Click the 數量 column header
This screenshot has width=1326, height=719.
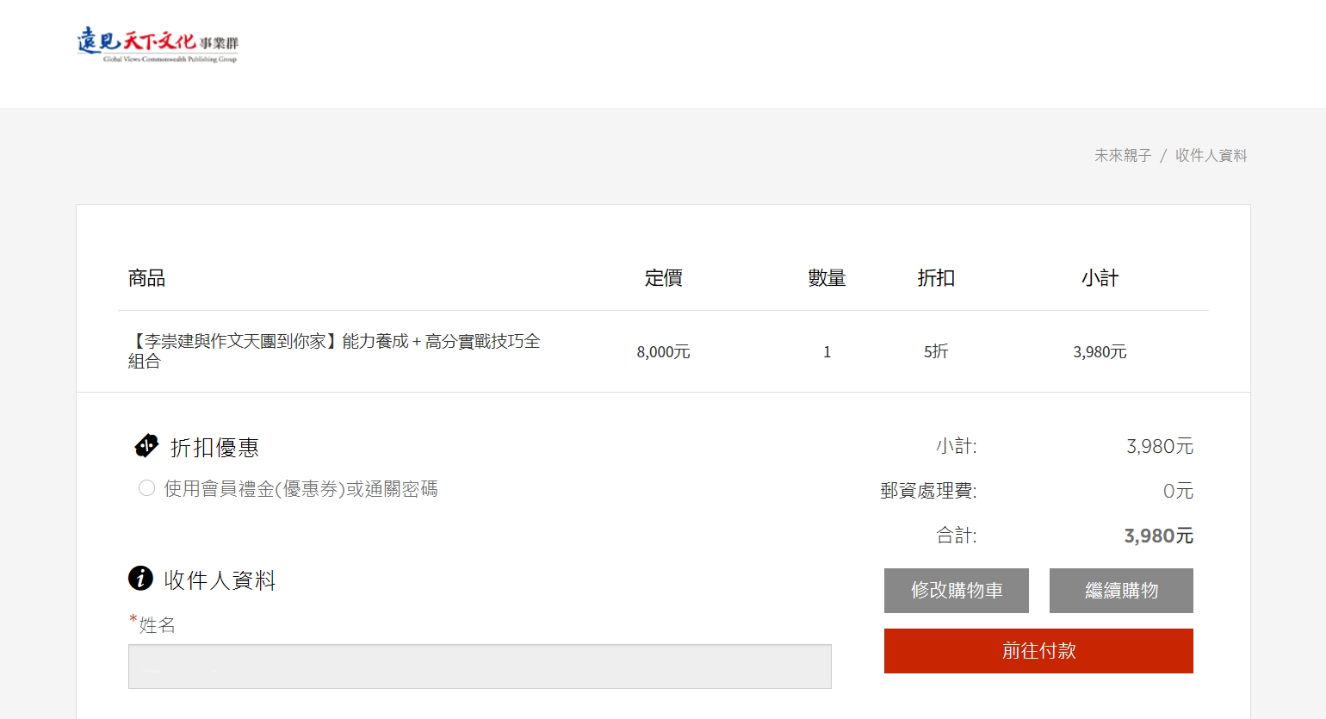[827, 278]
